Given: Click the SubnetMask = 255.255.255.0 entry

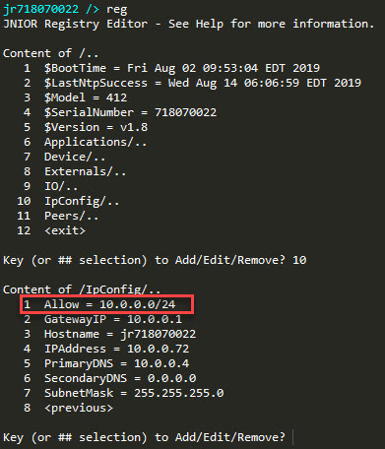Looking at the screenshot, I should [x=123, y=393].
